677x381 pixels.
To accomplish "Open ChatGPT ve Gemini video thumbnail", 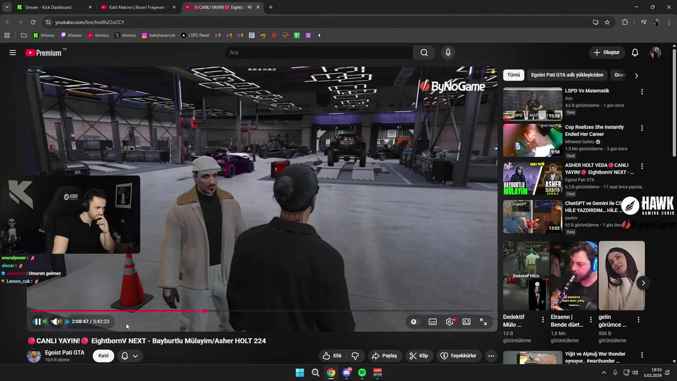I will 533,216.
